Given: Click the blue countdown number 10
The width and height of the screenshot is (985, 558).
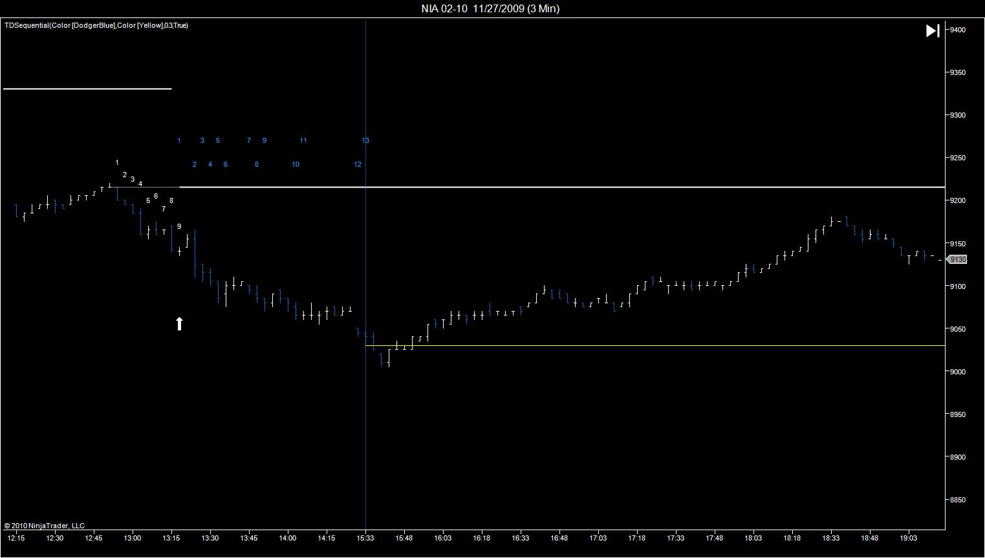Looking at the screenshot, I should pos(296,164).
